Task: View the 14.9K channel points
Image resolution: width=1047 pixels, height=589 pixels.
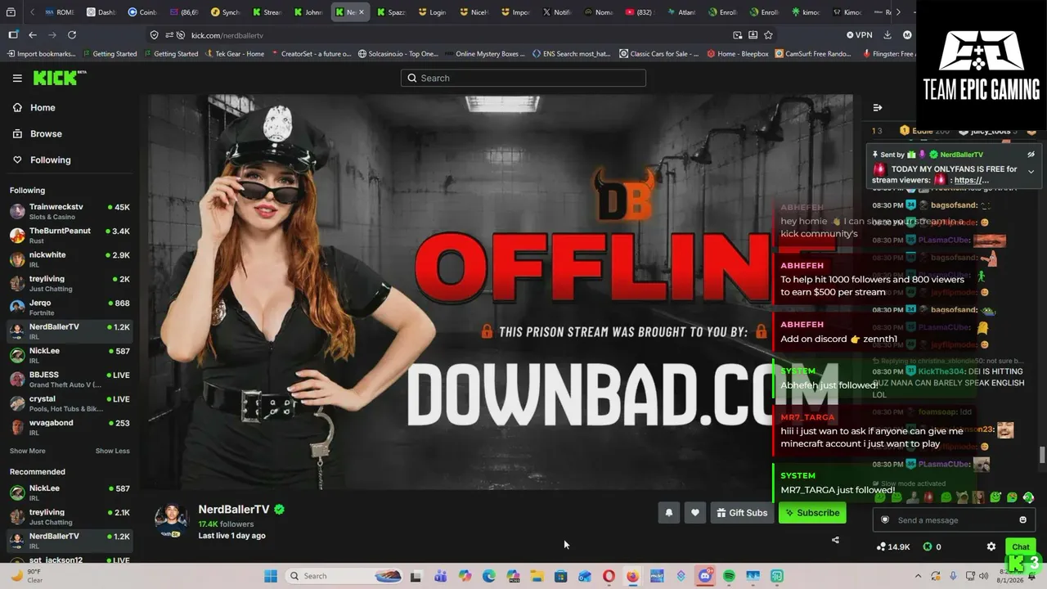Action: coord(893,546)
